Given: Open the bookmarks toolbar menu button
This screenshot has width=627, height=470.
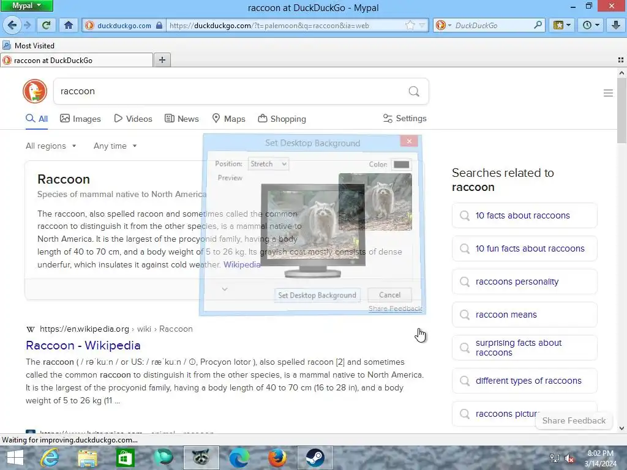Looking at the screenshot, I should pos(562,25).
